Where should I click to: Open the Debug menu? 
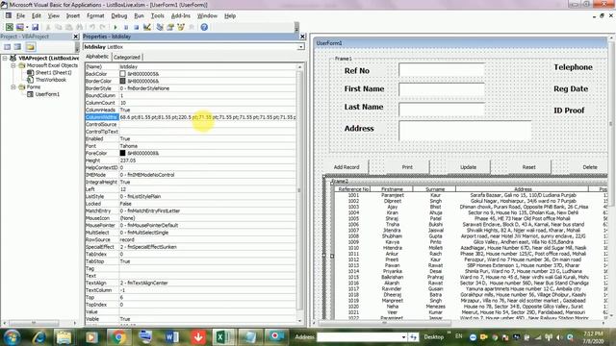[x=119, y=15]
